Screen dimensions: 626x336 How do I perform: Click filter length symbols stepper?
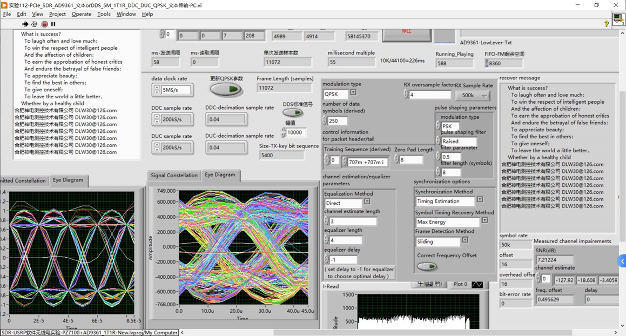click(x=438, y=172)
